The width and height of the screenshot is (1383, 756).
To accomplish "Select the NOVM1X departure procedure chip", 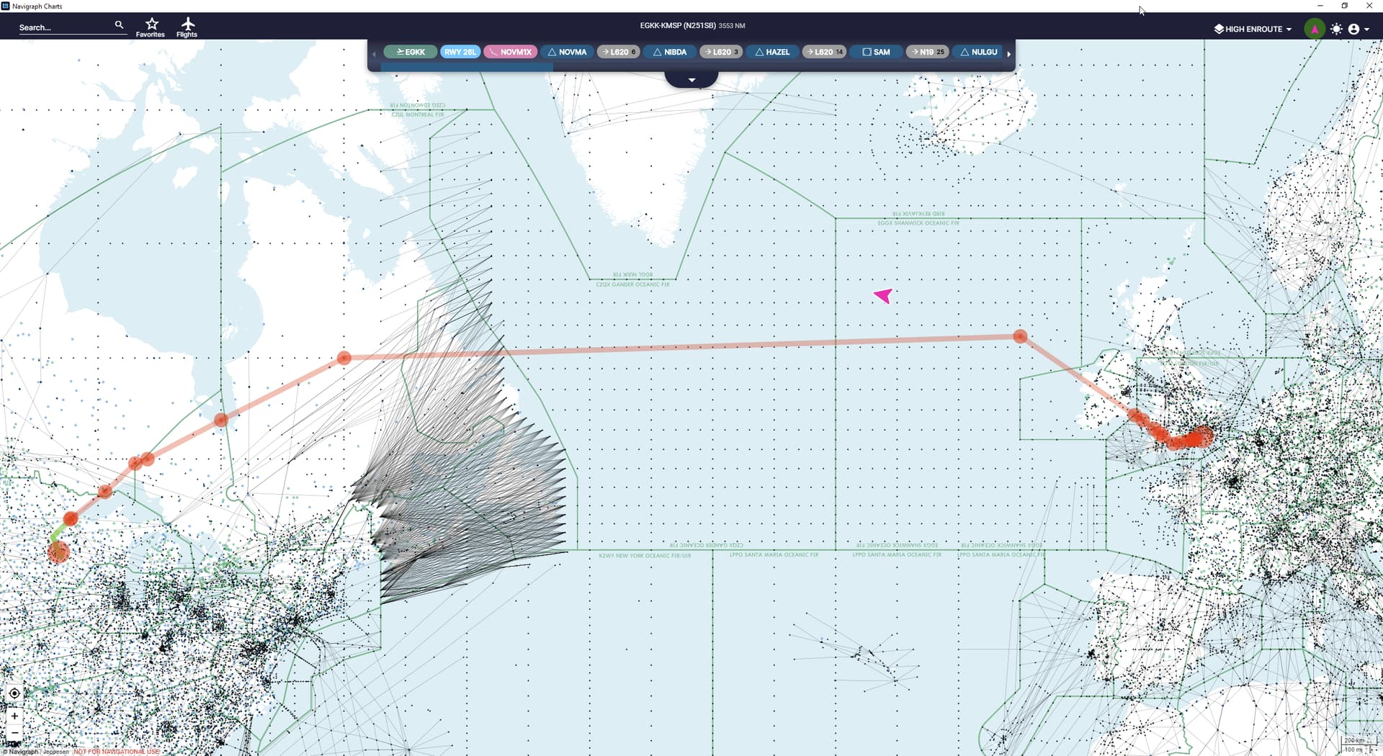I will click(511, 52).
